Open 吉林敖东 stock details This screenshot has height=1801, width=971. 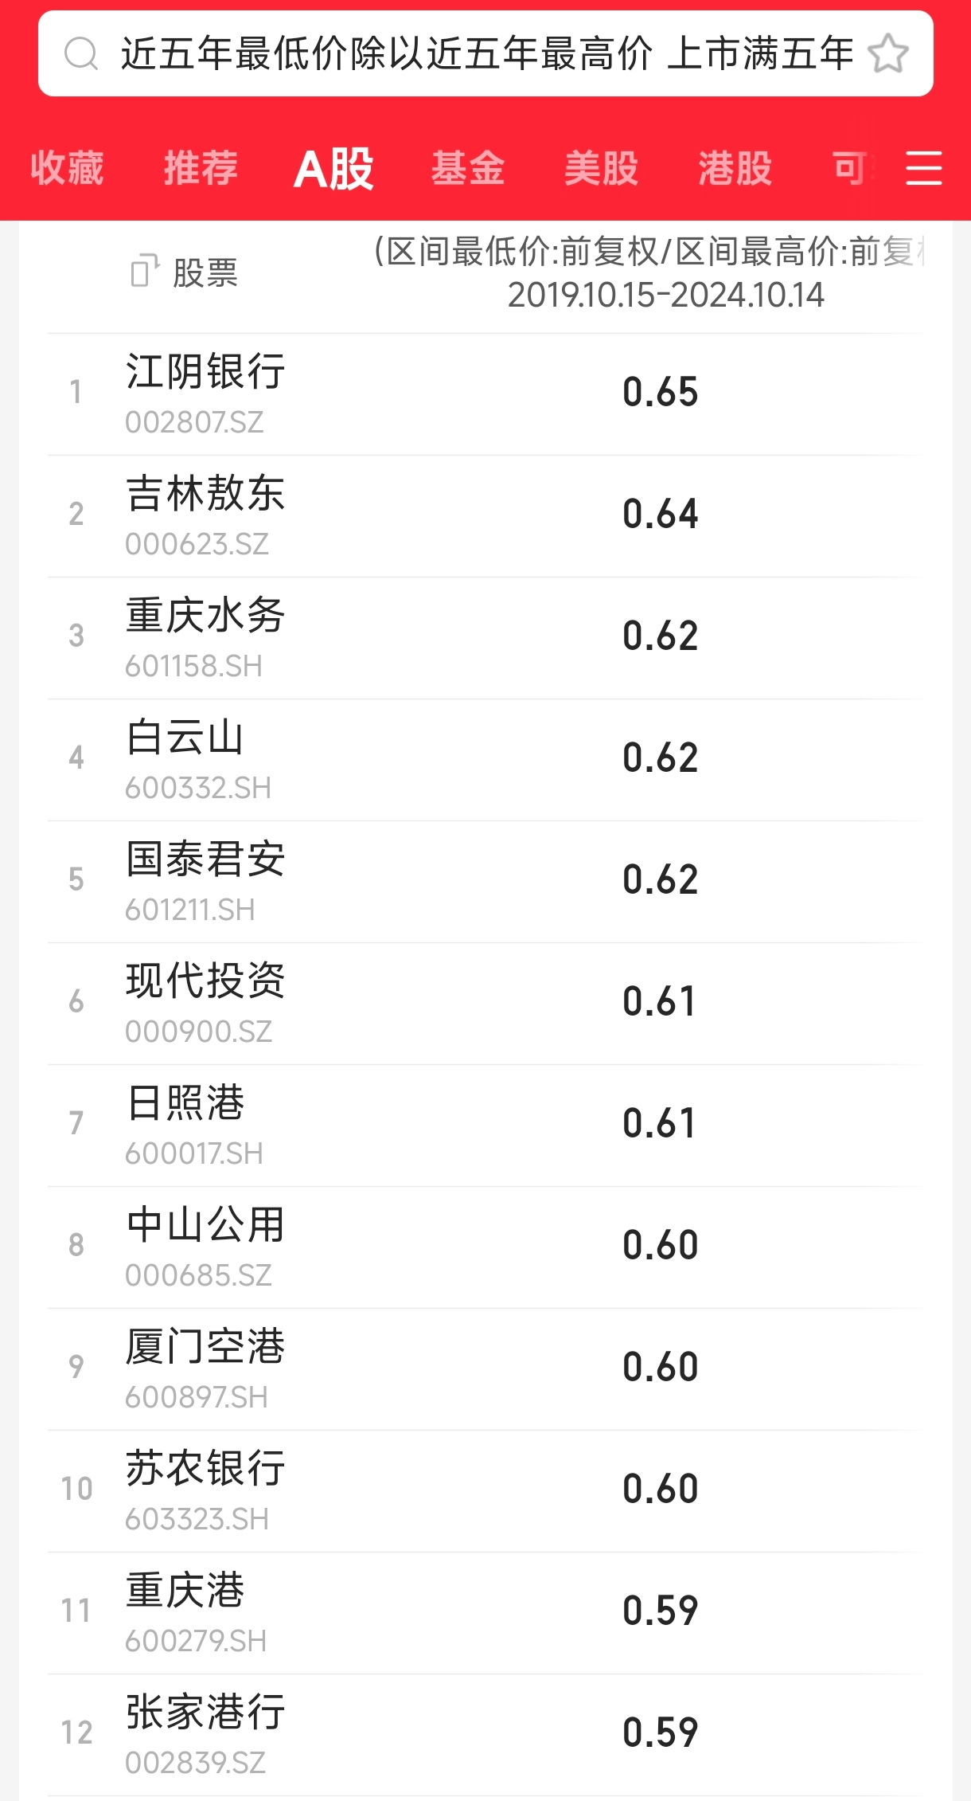[x=205, y=514]
